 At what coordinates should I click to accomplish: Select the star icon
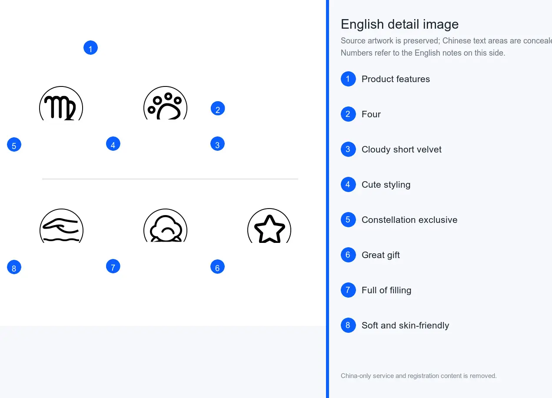click(269, 226)
